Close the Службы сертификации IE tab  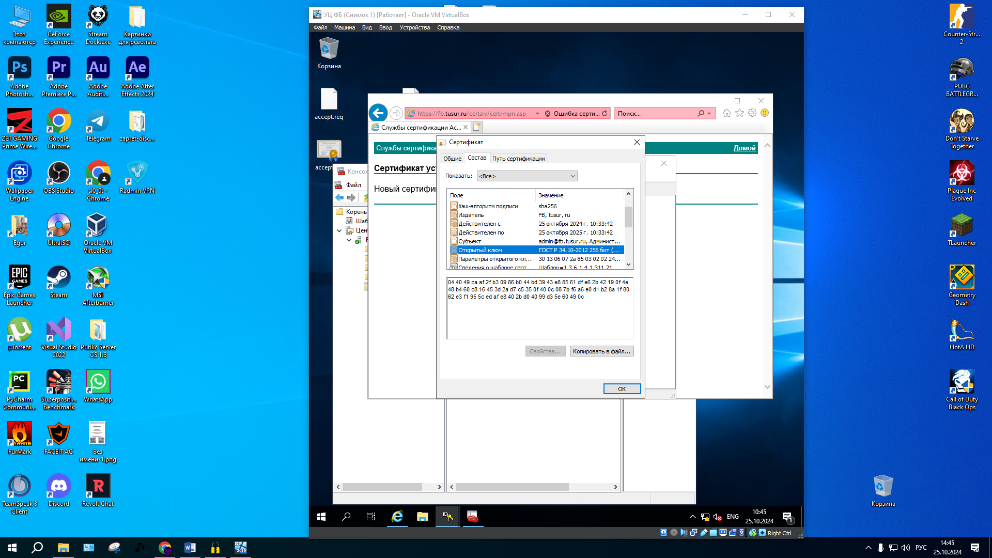coord(466,127)
